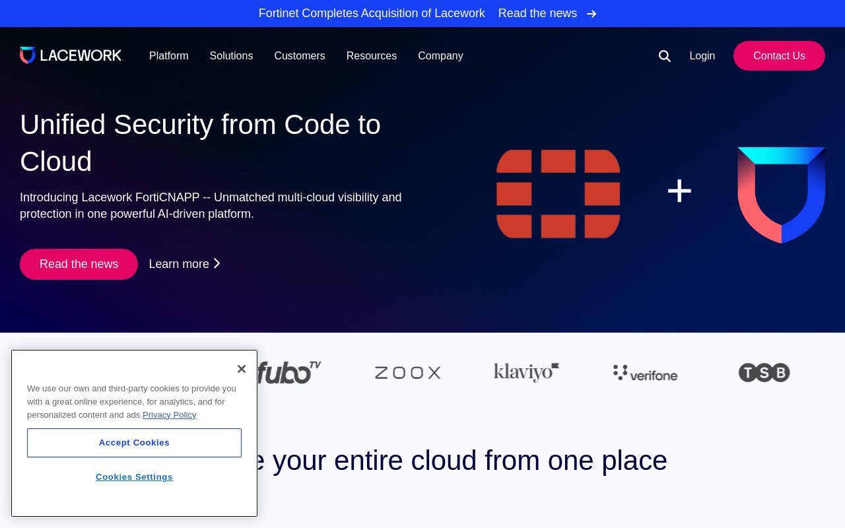Click the Introducing Lacework FortiCNAPP paragraph

211,206
